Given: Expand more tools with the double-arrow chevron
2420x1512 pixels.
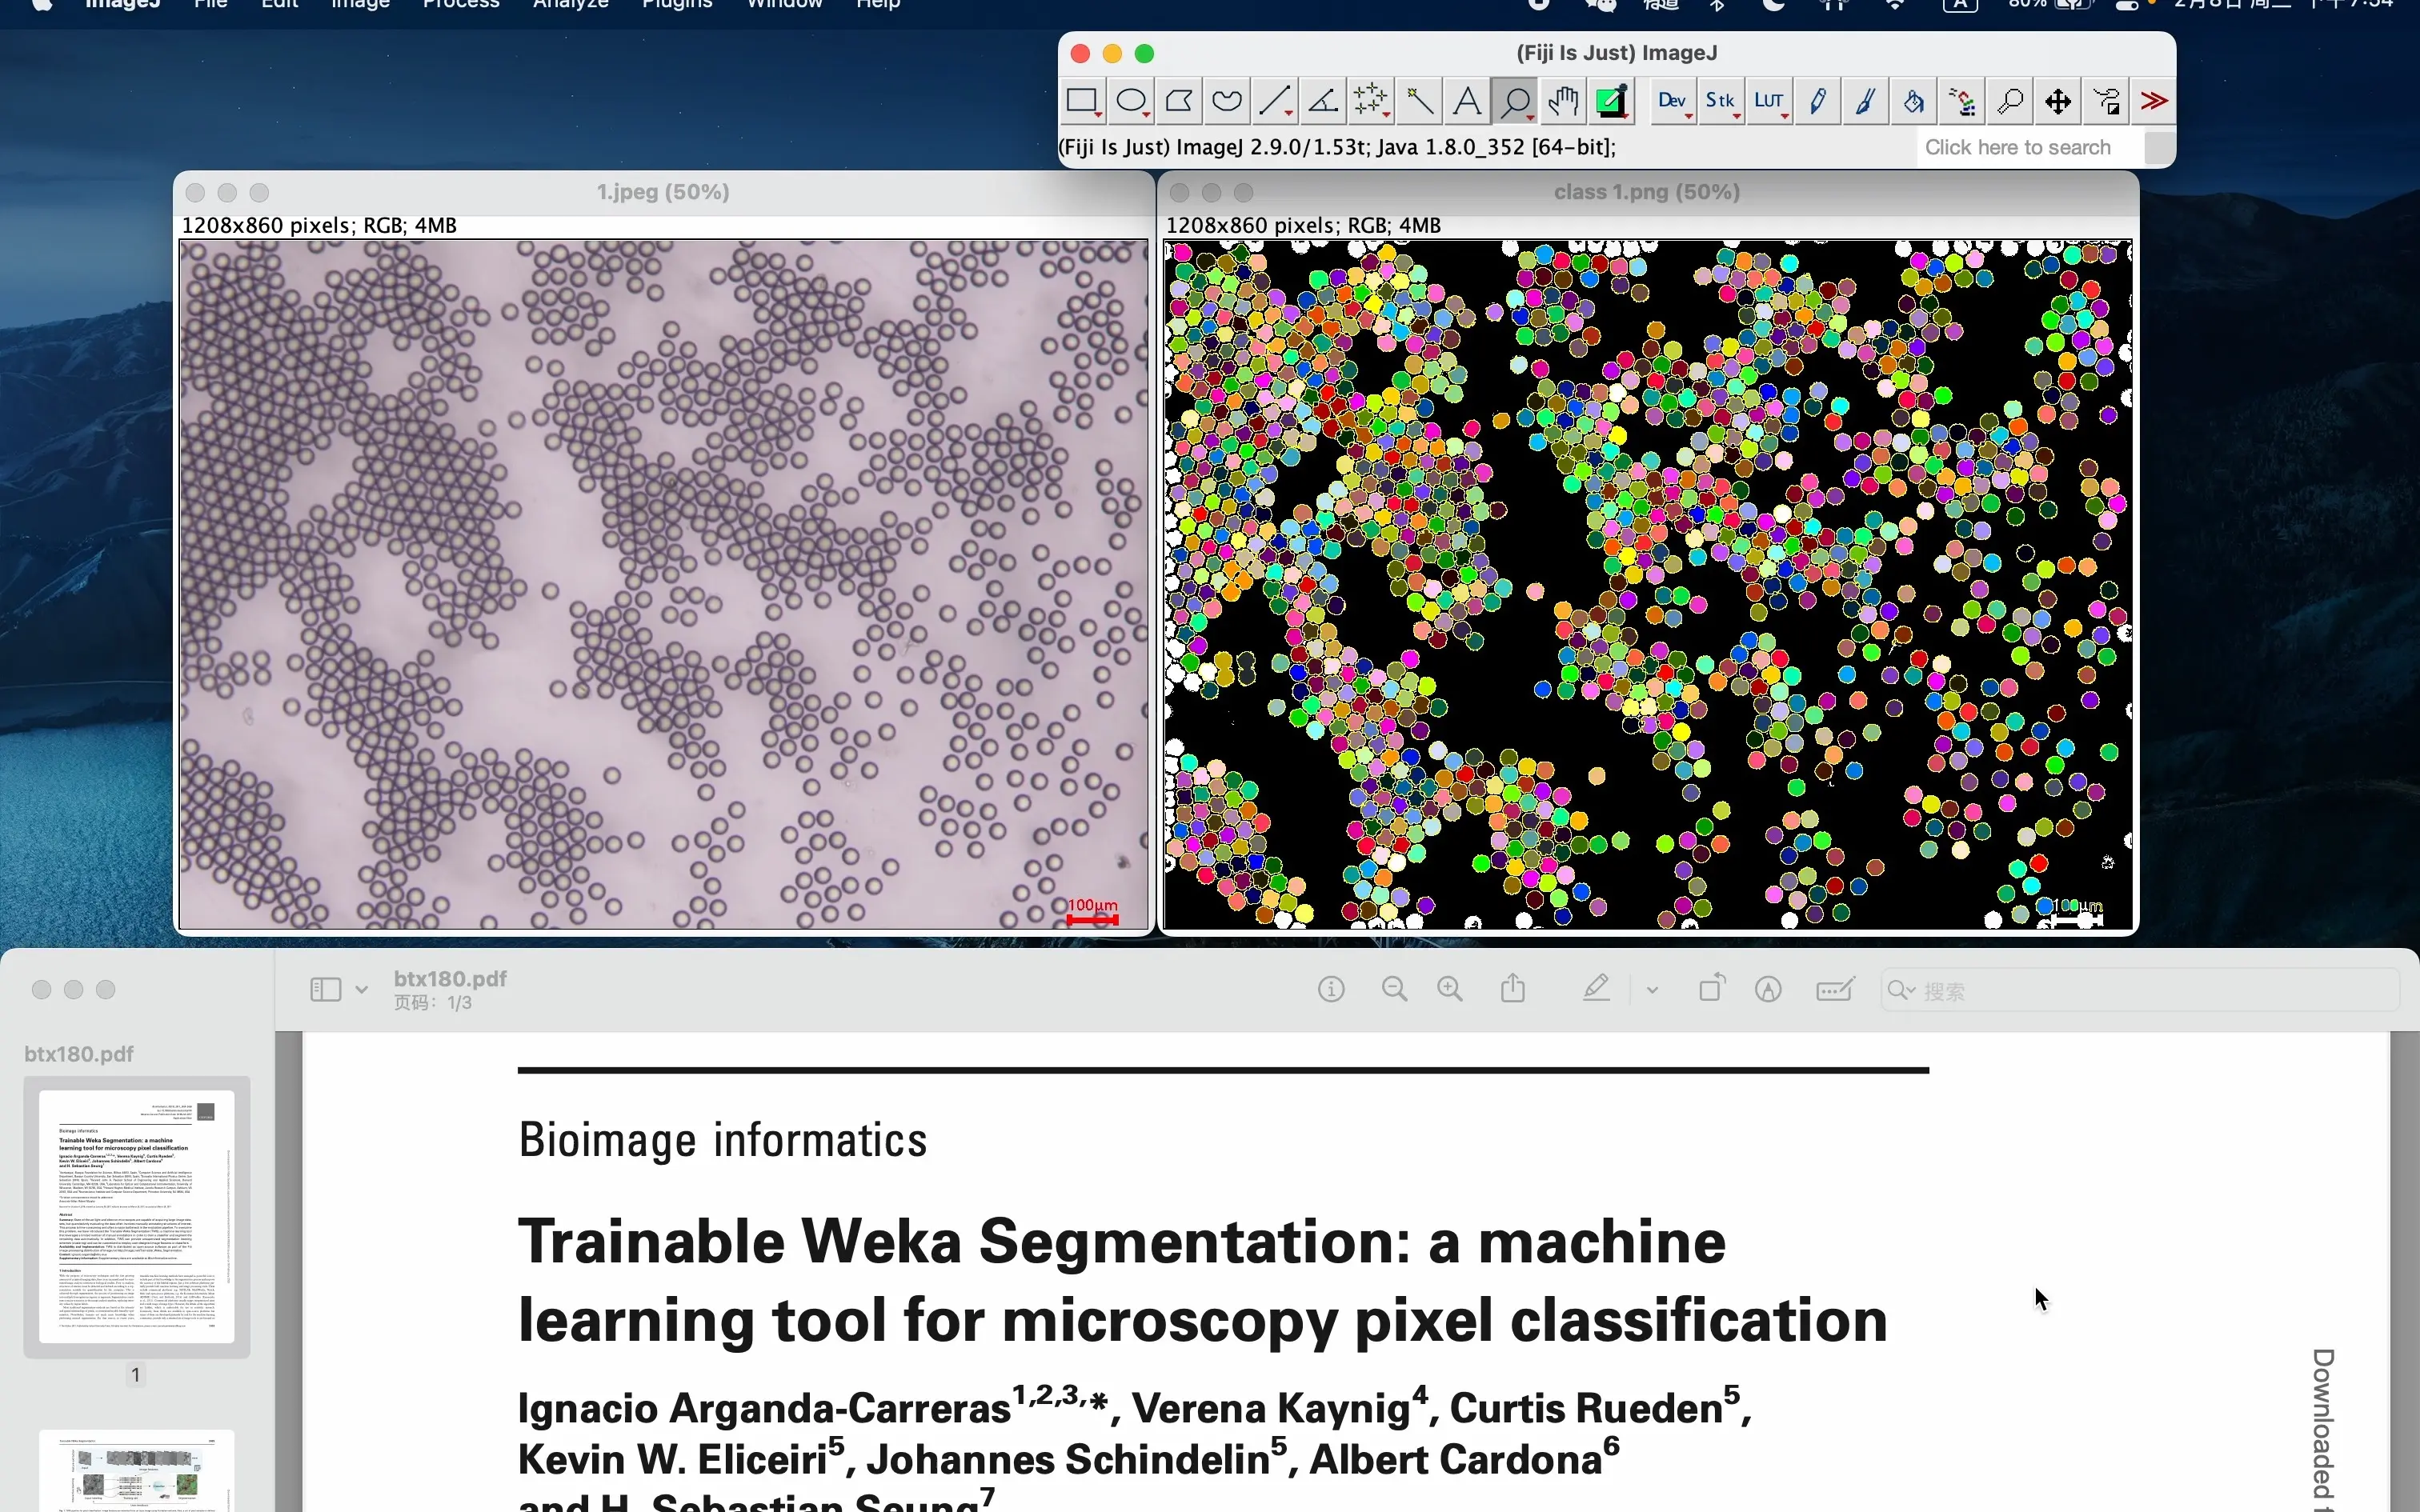Looking at the screenshot, I should point(2154,100).
